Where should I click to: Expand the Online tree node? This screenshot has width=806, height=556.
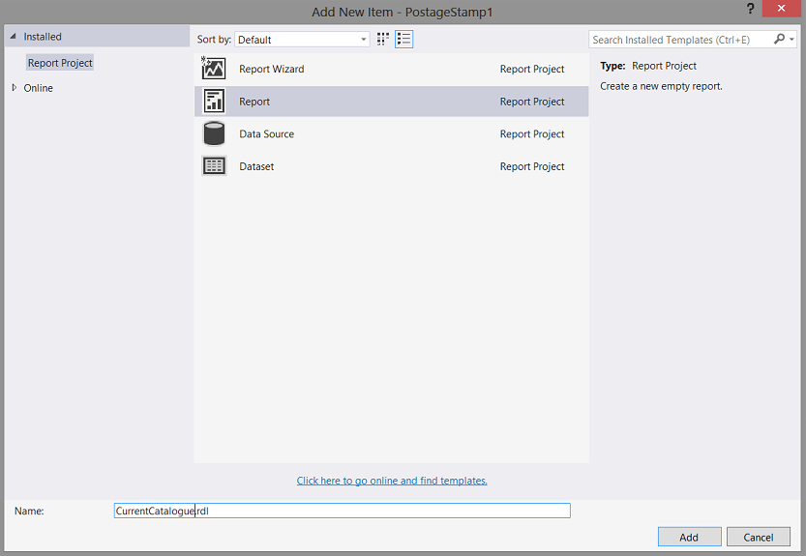point(14,88)
